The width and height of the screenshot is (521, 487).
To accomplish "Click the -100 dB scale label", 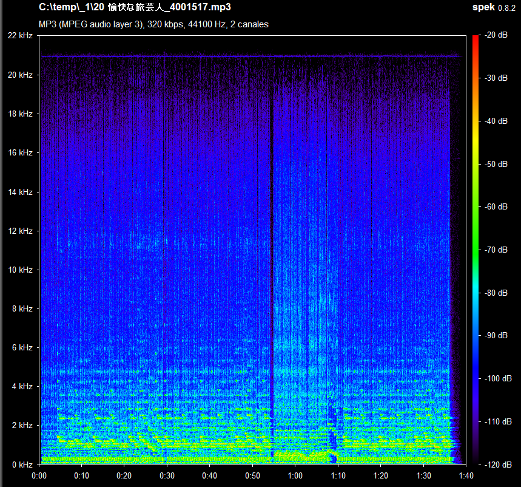I will coord(498,378).
